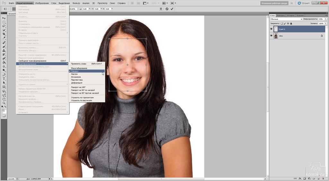Click the background color swatch
Screen dimensions: 329x181
pyautogui.click(x=5, y=112)
